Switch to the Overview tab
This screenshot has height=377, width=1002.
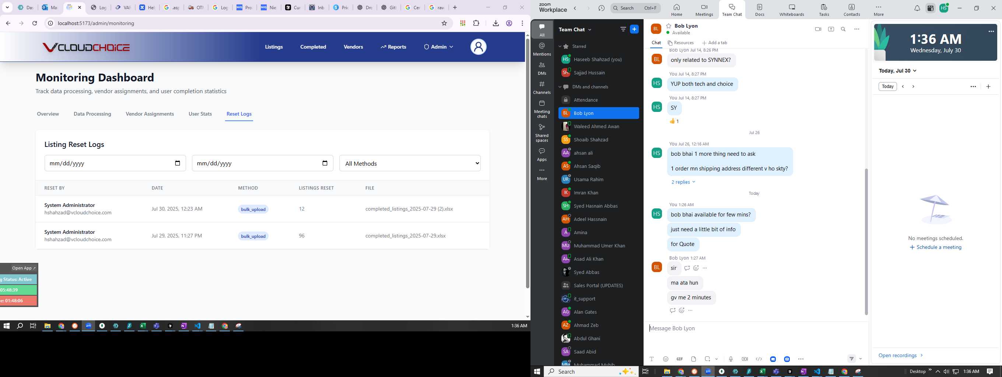tap(48, 114)
